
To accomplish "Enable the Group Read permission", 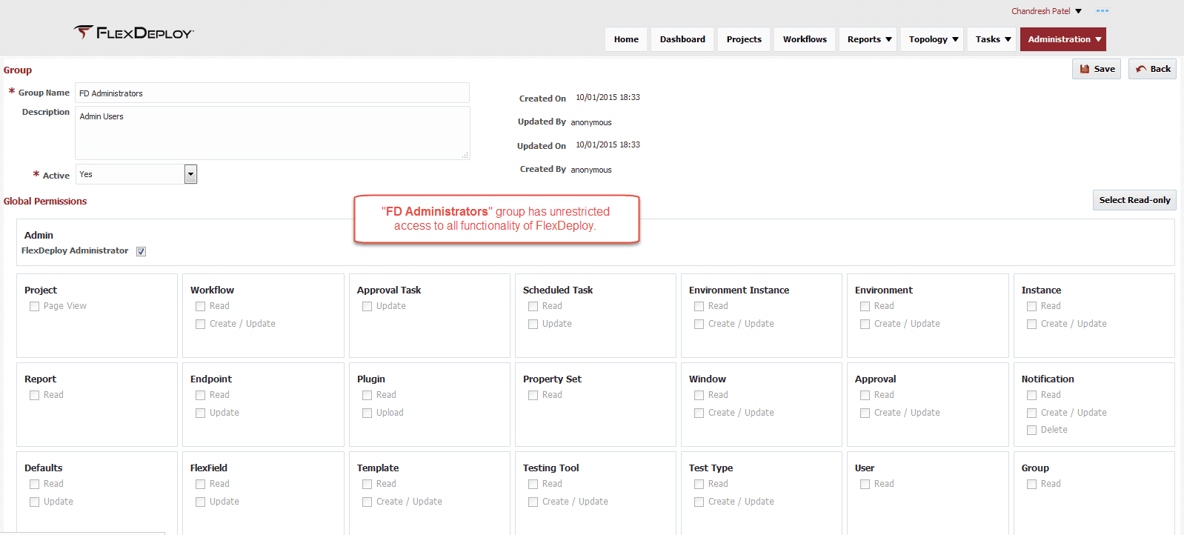I will click(x=1031, y=484).
